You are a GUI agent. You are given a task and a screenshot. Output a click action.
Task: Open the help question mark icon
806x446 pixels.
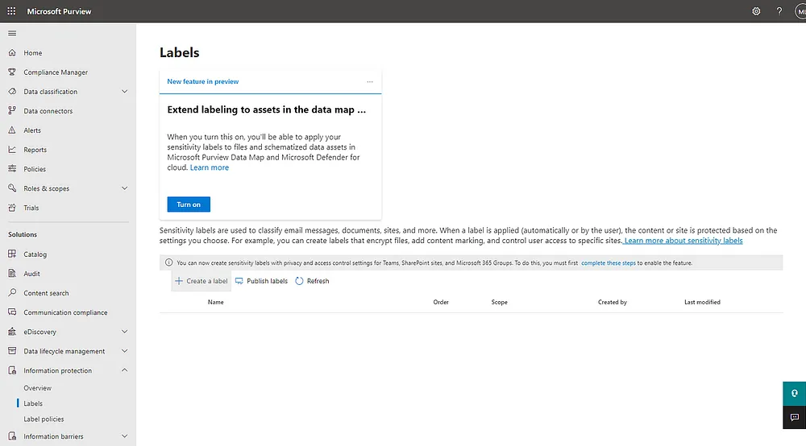pyautogui.click(x=779, y=11)
